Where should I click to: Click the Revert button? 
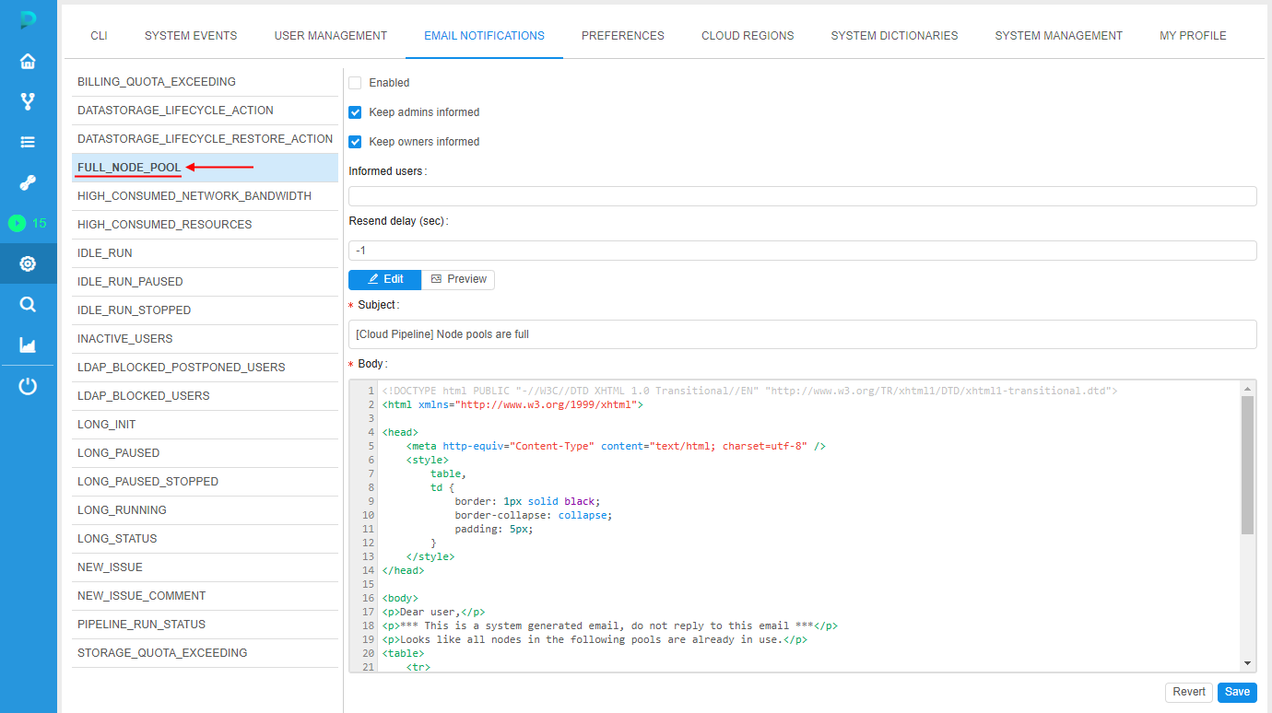click(x=1189, y=692)
